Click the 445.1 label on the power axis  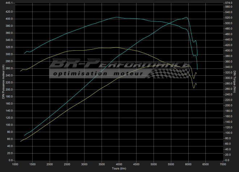click(x=9, y=3)
